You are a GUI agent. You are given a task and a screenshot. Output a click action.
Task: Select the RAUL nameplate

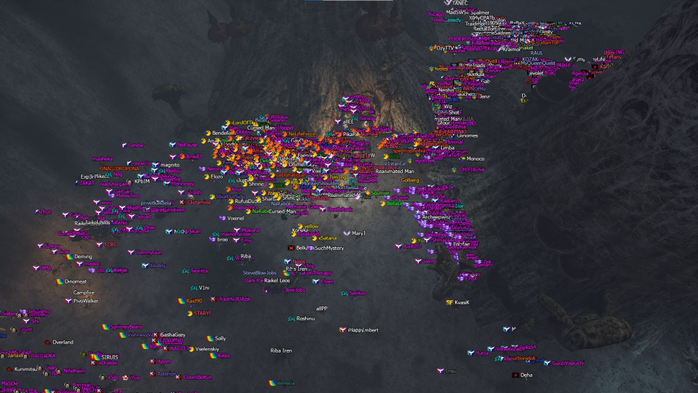tap(536, 52)
